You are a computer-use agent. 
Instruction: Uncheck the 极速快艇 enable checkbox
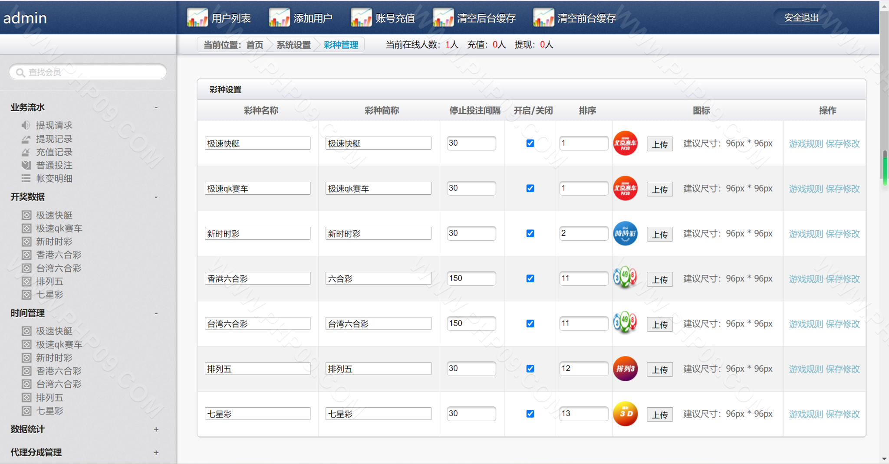point(530,143)
